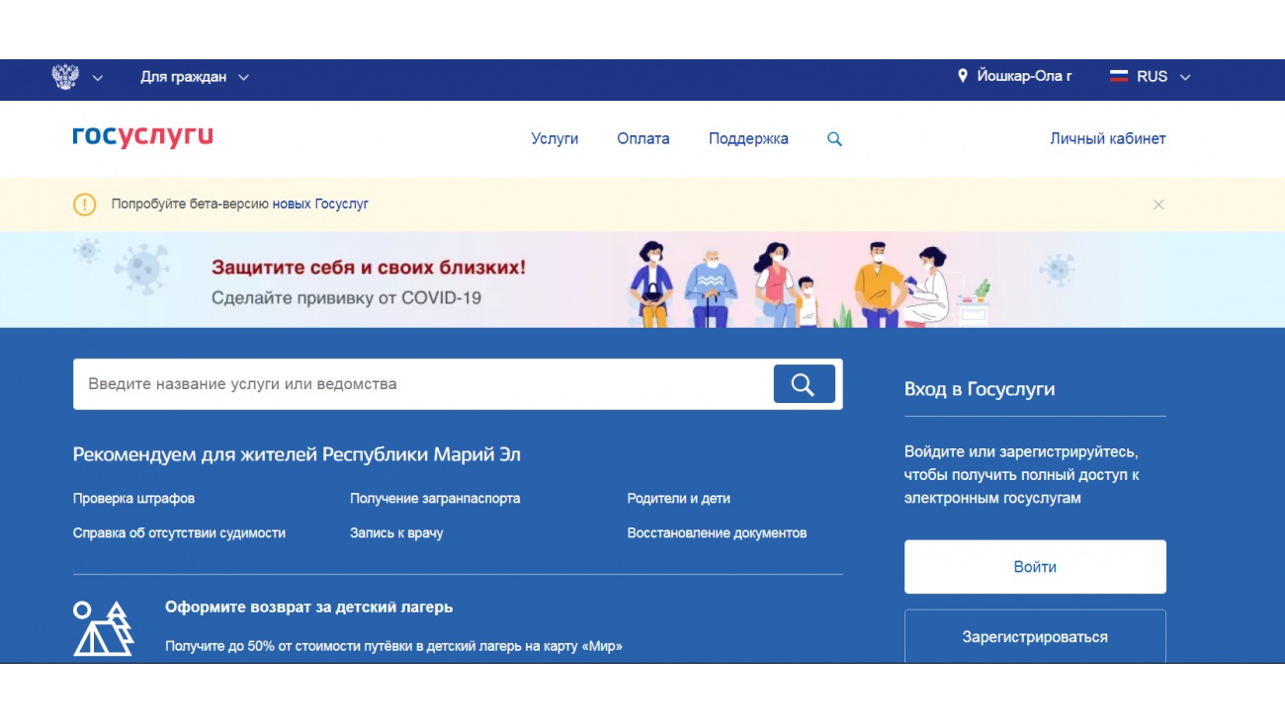Image resolution: width=1285 pixels, height=724 pixels.
Task: Click the location pin icon near Йошкар-Ола
Action: [x=963, y=76]
